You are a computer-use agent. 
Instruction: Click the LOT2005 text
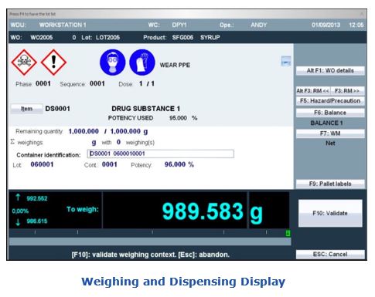pos(107,37)
